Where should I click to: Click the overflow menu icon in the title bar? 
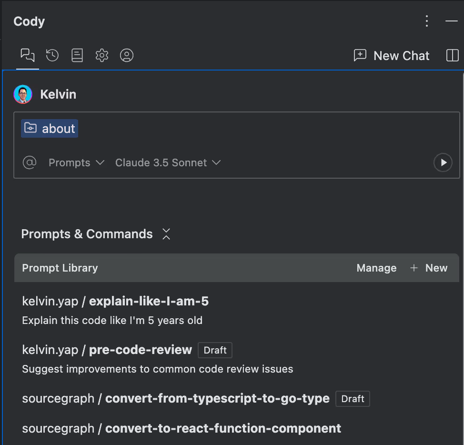click(426, 21)
